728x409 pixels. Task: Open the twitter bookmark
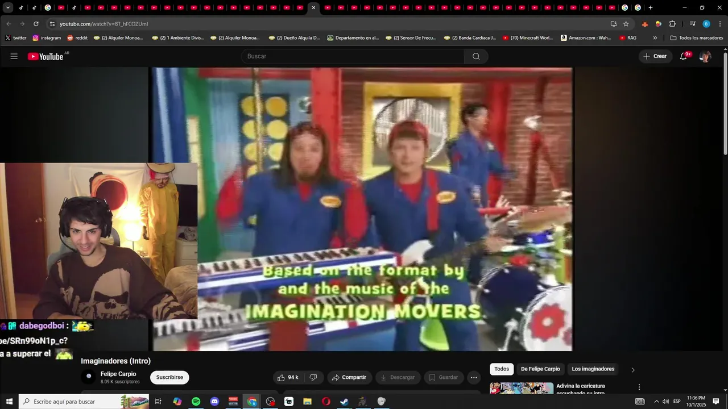point(16,38)
